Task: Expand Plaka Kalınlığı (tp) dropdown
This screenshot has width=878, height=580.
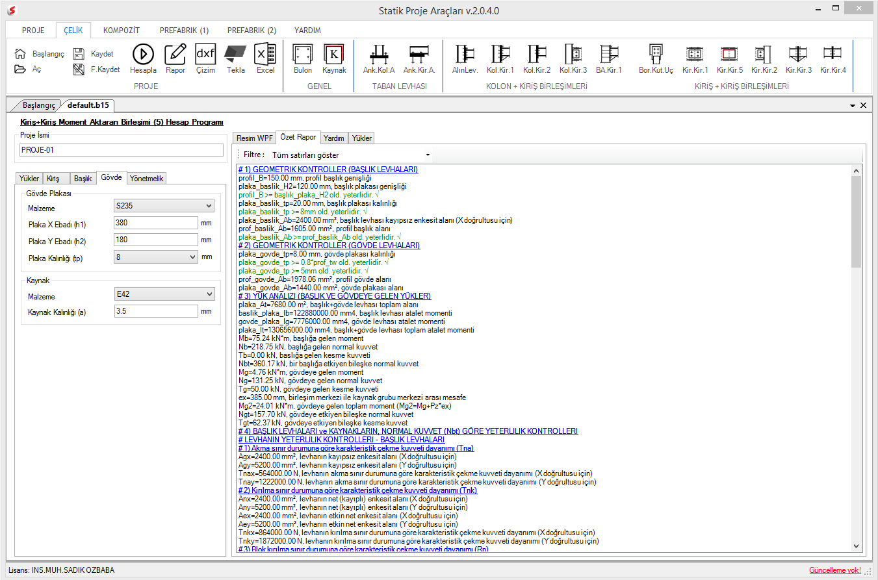Action: point(155,257)
